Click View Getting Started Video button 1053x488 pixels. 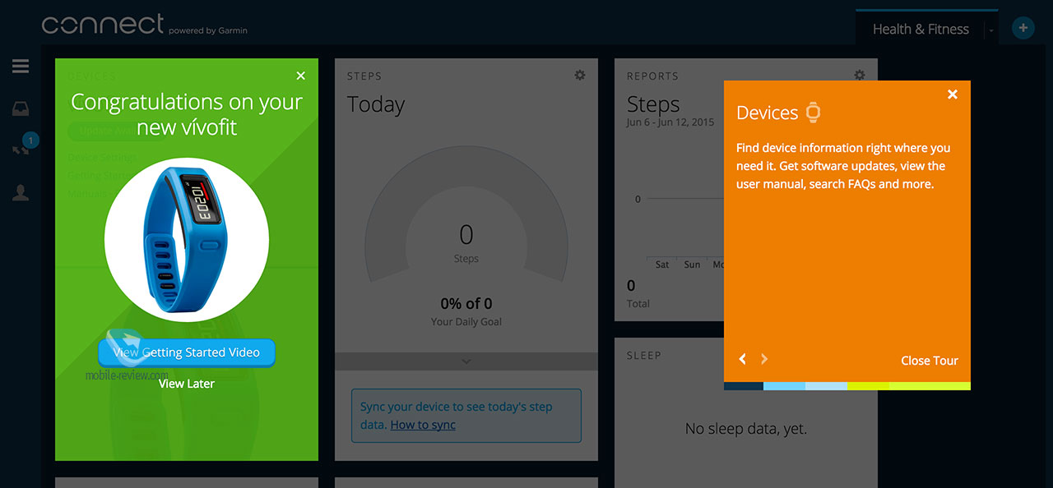(187, 352)
